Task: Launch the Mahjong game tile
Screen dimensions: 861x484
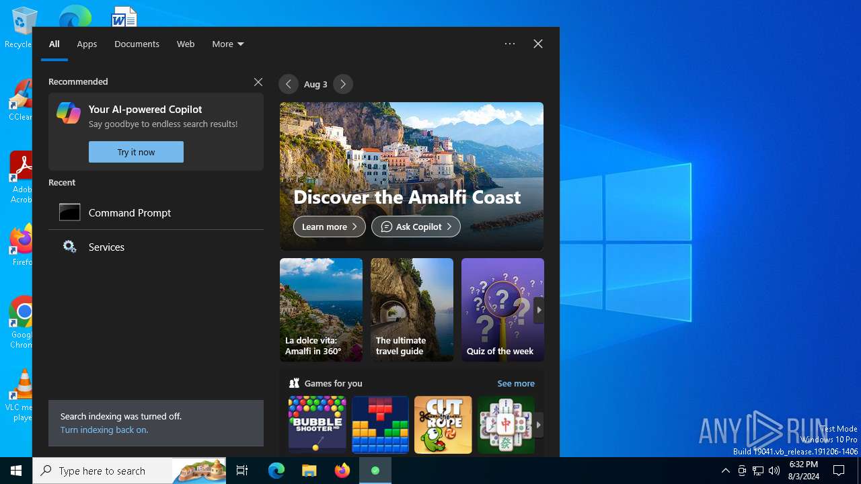Action: [x=506, y=425]
